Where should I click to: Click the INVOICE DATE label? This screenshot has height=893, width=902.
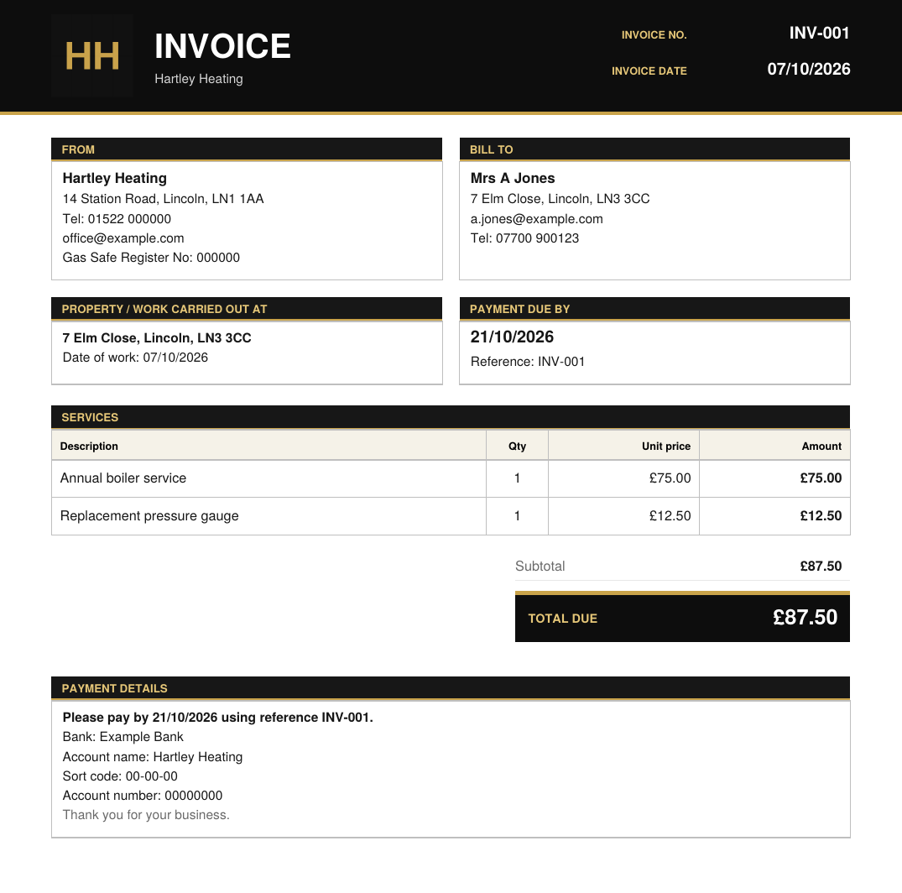coord(649,70)
